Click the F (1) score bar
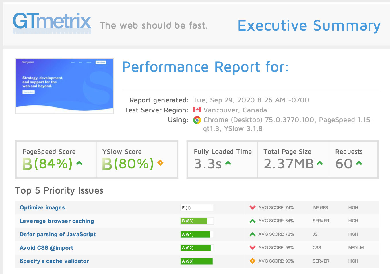 (197, 208)
